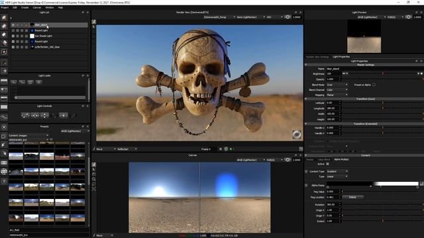Select Sun Shade Light in Light List

point(48,36)
